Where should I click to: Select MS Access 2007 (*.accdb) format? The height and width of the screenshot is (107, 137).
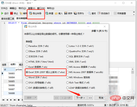(x=85, y=72)
